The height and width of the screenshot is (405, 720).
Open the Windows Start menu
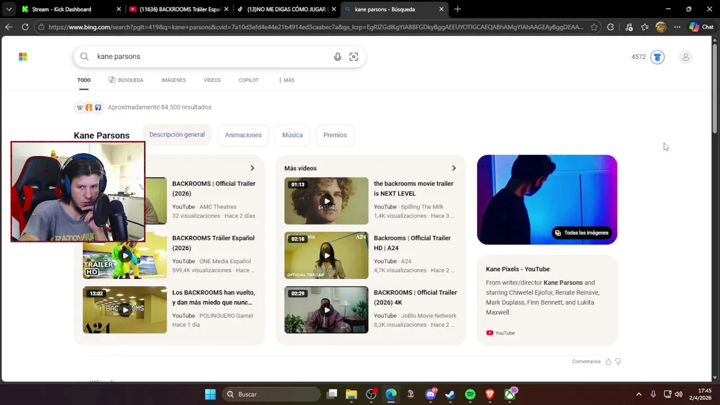pyautogui.click(x=210, y=394)
